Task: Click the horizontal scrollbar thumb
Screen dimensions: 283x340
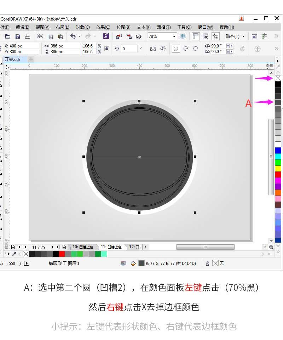Action: coord(205,247)
